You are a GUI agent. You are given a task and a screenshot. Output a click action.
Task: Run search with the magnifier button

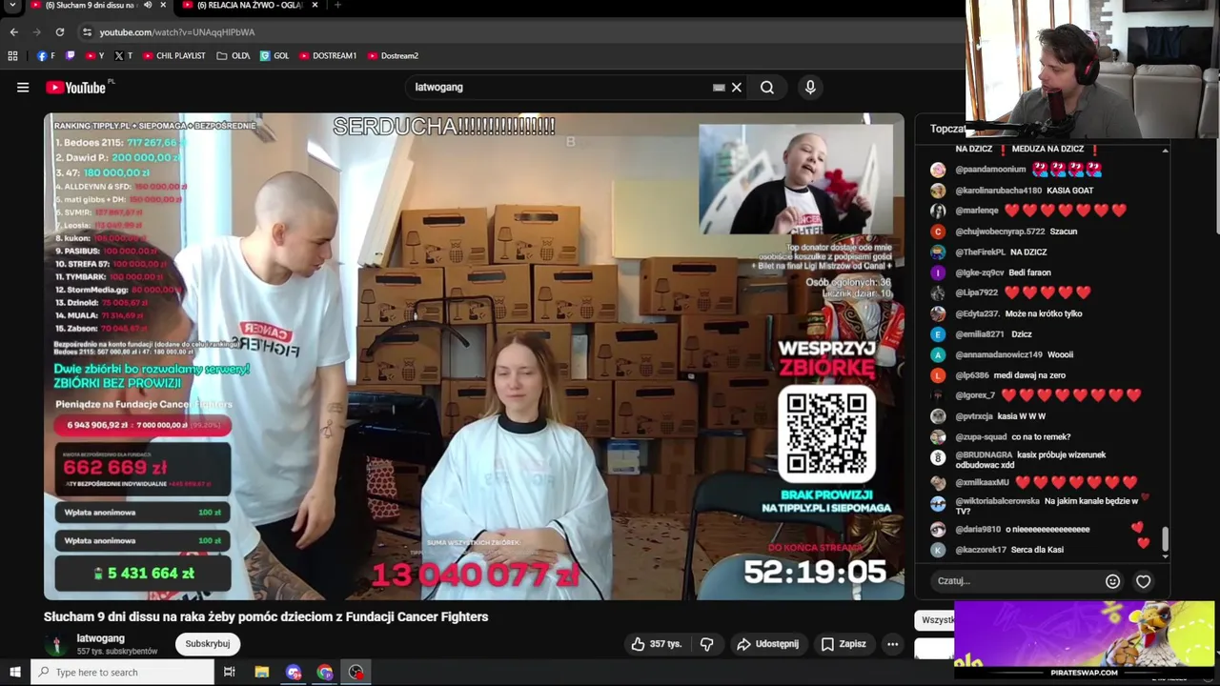pos(767,88)
